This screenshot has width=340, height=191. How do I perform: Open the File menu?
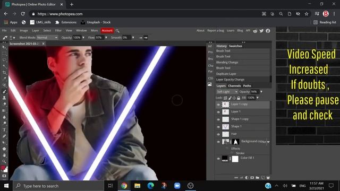click(x=4, y=31)
